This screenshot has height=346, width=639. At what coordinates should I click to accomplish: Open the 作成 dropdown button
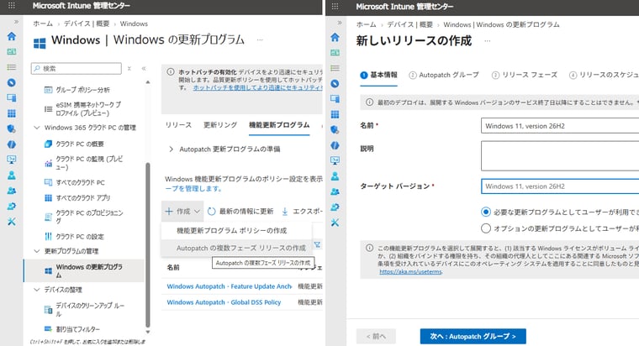coord(182,212)
